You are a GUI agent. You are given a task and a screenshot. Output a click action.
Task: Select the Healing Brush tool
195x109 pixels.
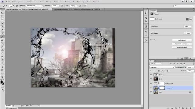coord(2,33)
